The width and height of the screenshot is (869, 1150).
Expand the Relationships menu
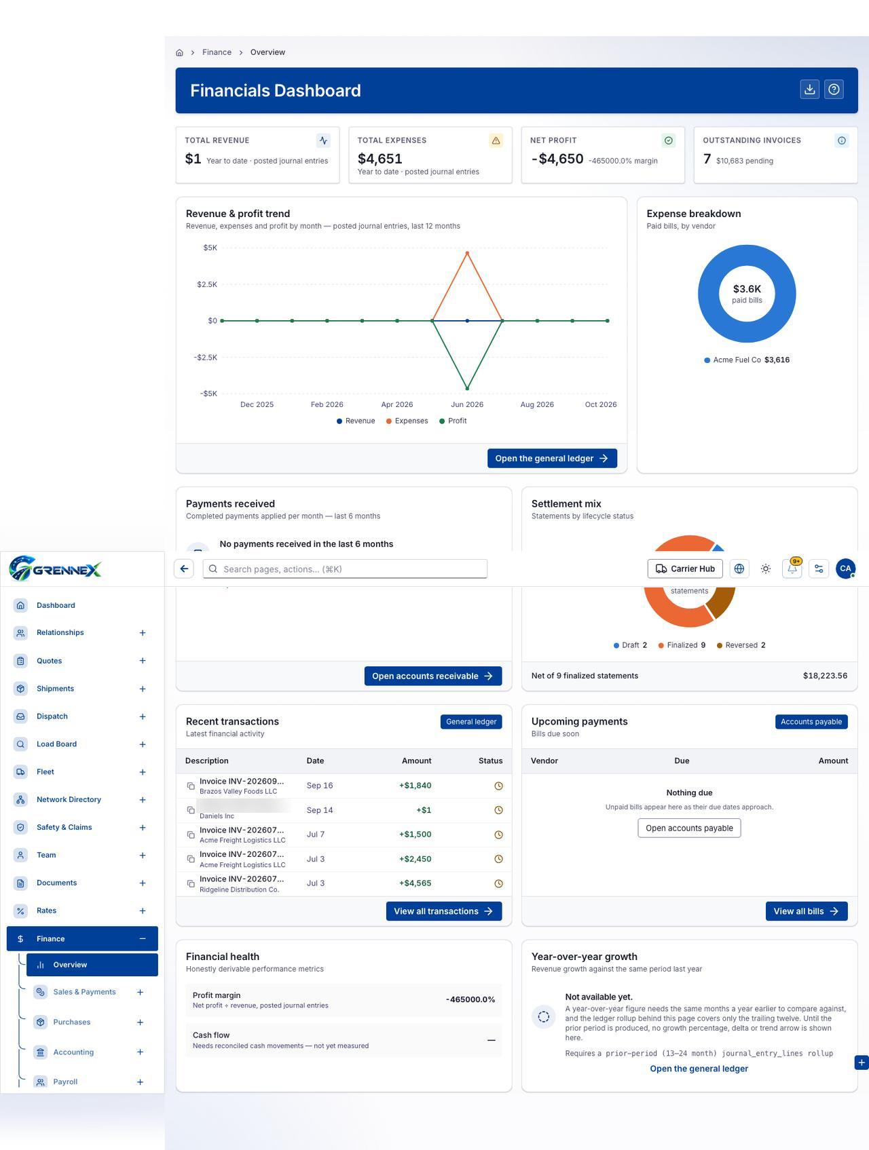[143, 633]
